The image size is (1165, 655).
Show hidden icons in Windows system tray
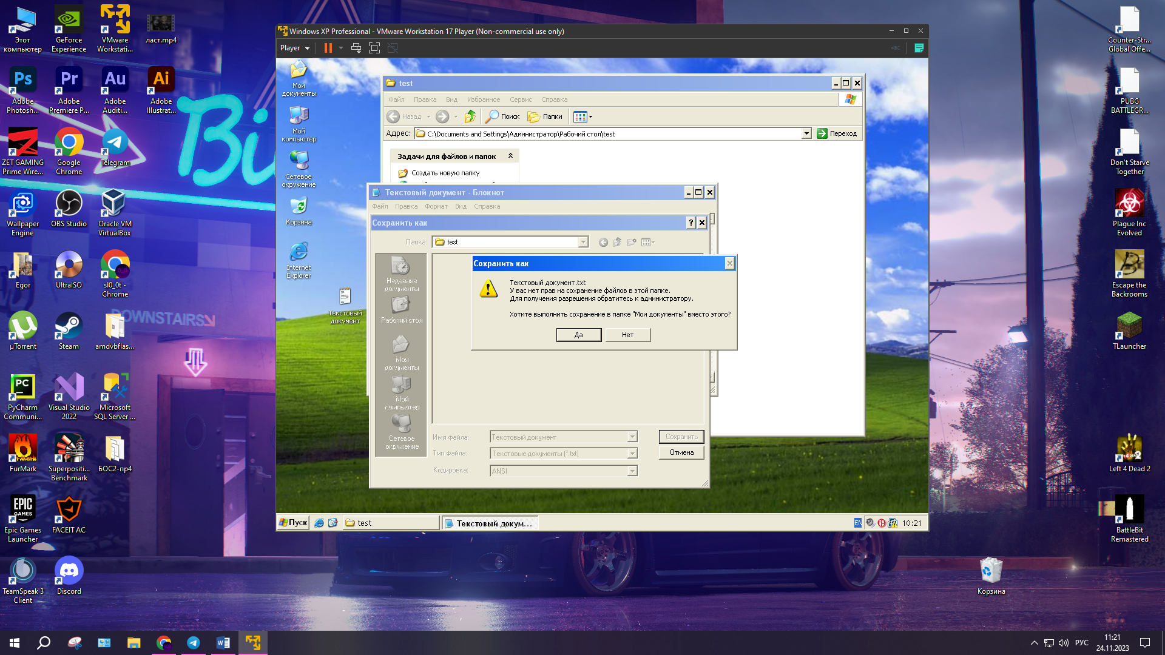point(1034,643)
